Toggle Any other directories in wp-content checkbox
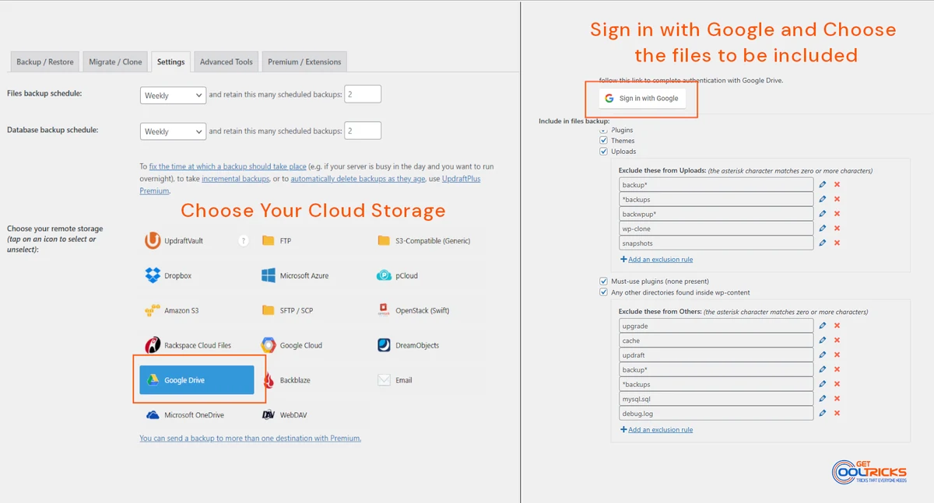The image size is (934, 503). coord(603,292)
